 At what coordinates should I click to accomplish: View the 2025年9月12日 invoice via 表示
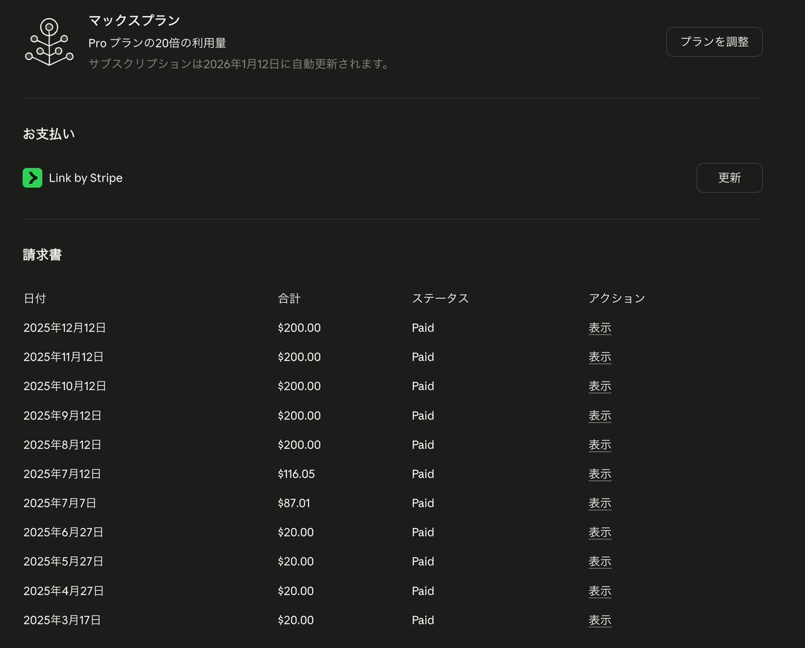click(x=600, y=416)
